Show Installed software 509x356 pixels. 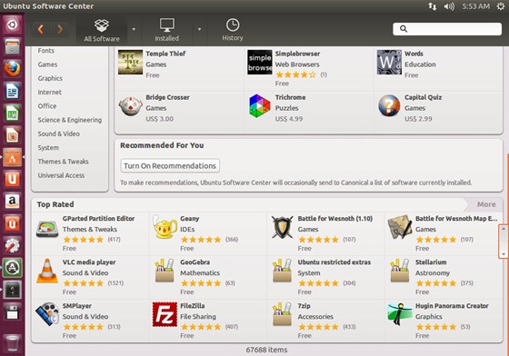[167, 30]
